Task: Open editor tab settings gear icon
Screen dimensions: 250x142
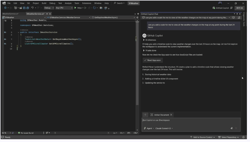Action: point(138,14)
